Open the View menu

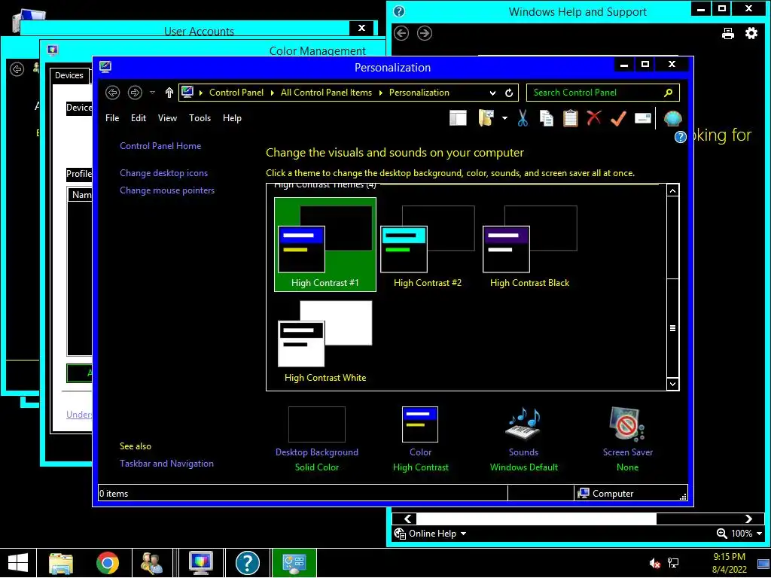point(167,118)
